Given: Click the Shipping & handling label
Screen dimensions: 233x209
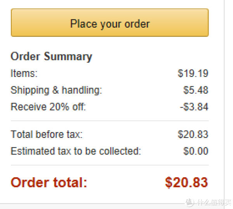Looking at the screenshot, I should pos(56,91).
